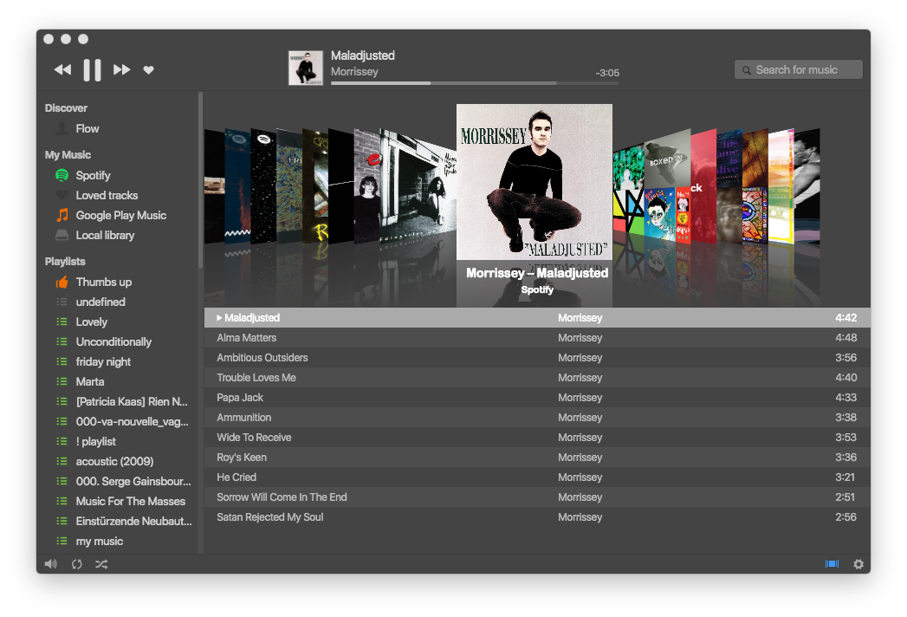Click the Maladjusted song title in header
This screenshot has height=617, width=907.
(x=363, y=55)
